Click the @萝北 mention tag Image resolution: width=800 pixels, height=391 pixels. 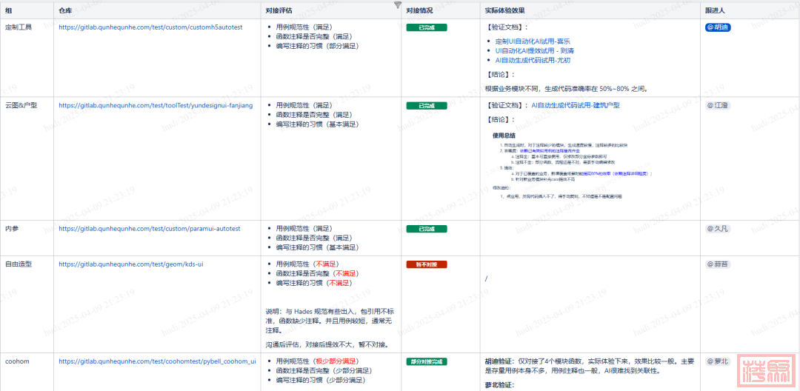pyautogui.click(x=717, y=361)
